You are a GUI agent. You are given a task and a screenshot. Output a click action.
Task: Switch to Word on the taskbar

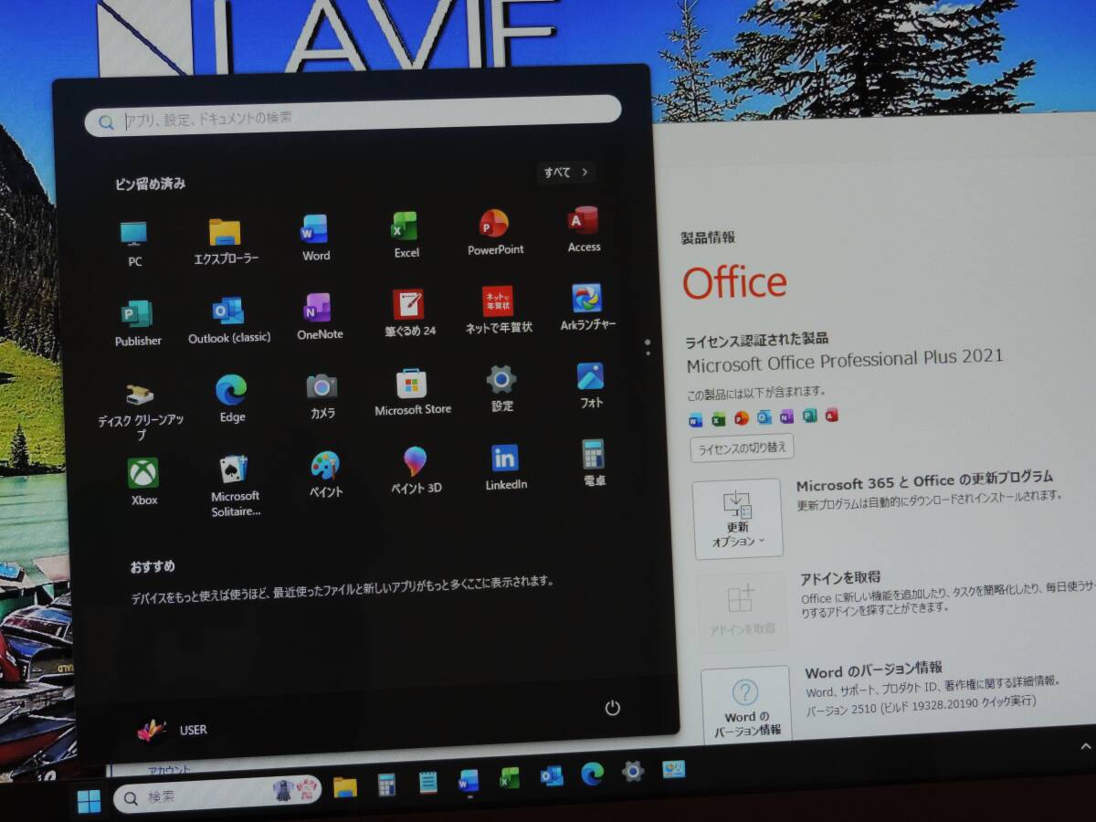[x=469, y=781]
